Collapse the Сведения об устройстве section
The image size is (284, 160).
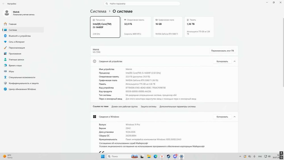(x=235, y=61)
